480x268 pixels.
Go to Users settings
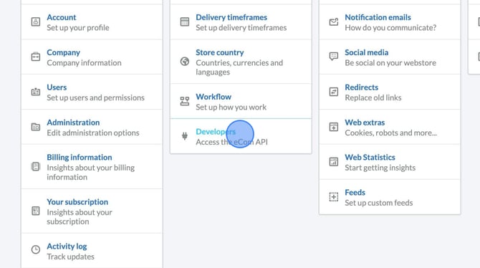point(57,87)
